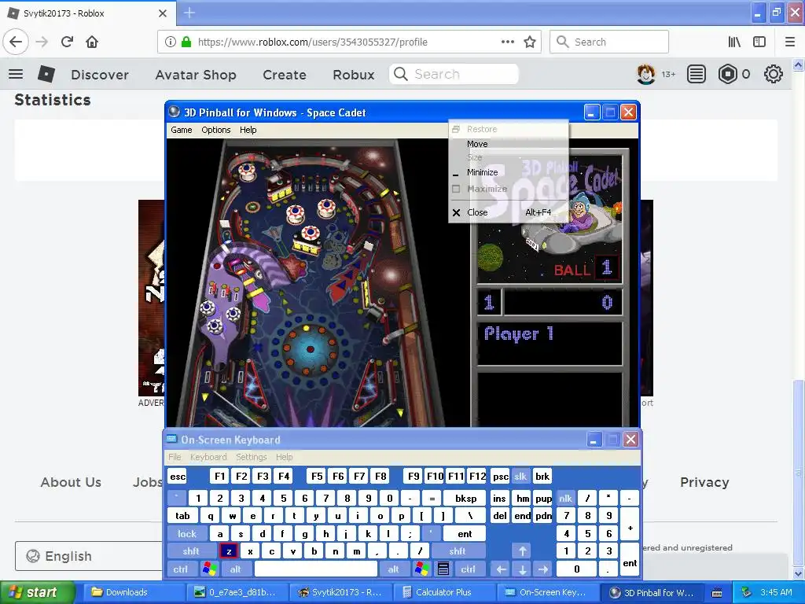This screenshot has width=805, height=604.
Task: Open On-Screen Keyboard File menu
Action: [x=175, y=457]
